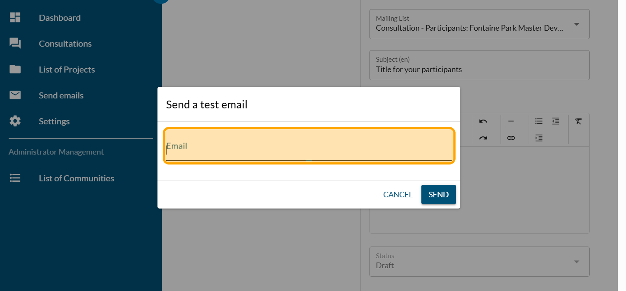
Task: Focus the Email input field
Action: [x=308, y=147]
